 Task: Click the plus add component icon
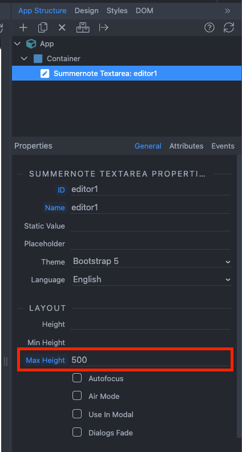pyautogui.click(x=23, y=27)
